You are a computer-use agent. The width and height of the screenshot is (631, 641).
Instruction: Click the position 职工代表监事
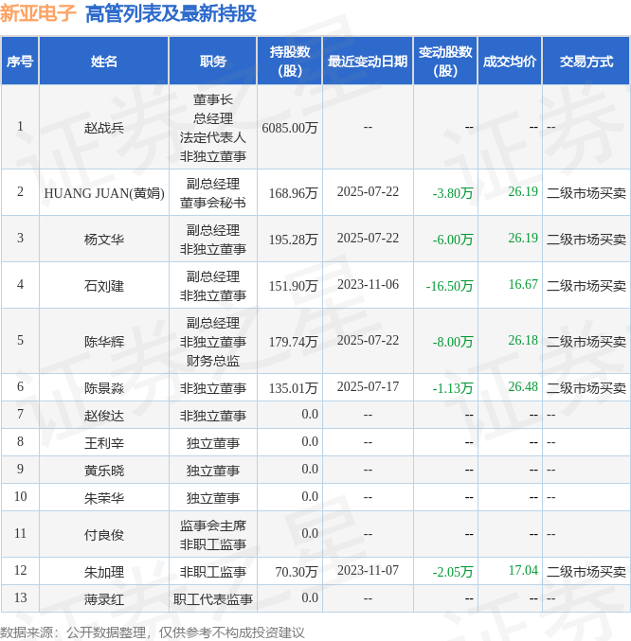(213, 599)
